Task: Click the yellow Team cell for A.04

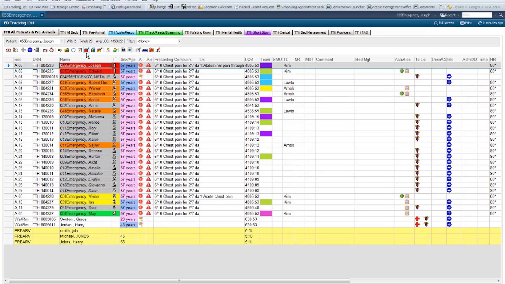Action: 266,88
